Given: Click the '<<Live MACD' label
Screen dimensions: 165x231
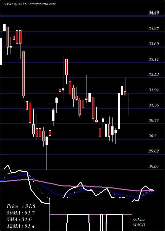Looking at the screenshot, I should (139, 222).
